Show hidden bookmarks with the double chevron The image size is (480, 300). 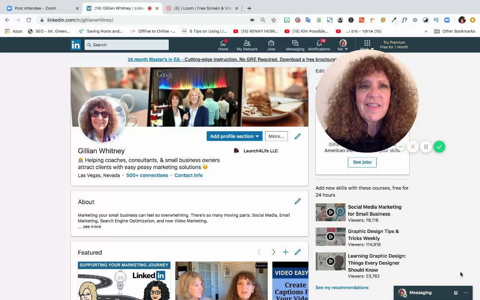pos(425,31)
